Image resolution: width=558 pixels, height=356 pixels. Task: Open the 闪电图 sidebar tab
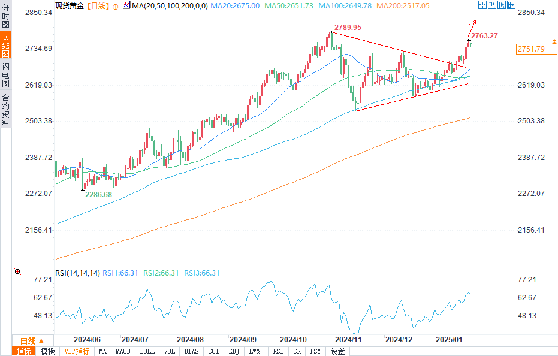click(5, 75)
